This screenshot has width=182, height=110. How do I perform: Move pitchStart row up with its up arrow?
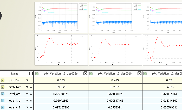pos(31,87)
